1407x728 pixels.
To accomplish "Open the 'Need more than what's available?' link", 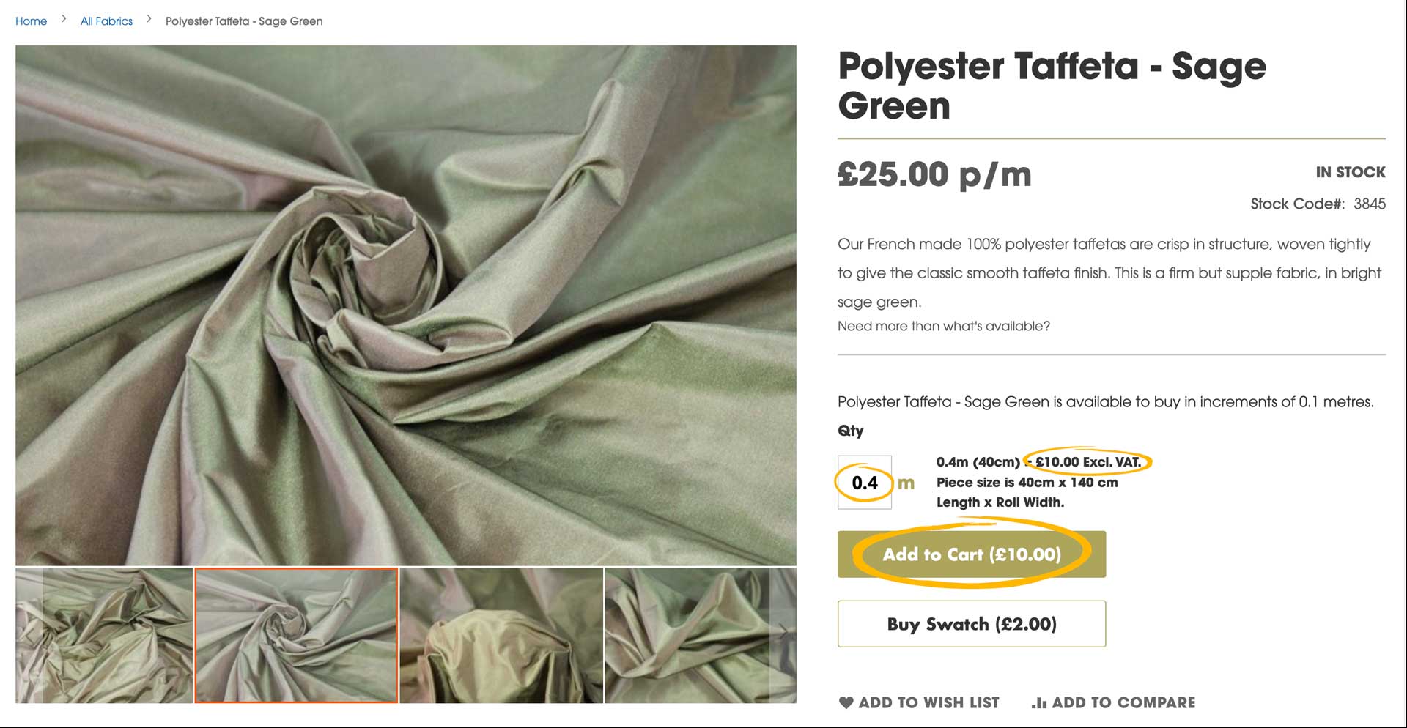I will pos(943,326).
